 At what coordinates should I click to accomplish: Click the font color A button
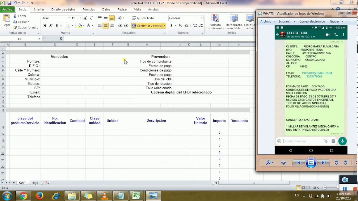88,26
